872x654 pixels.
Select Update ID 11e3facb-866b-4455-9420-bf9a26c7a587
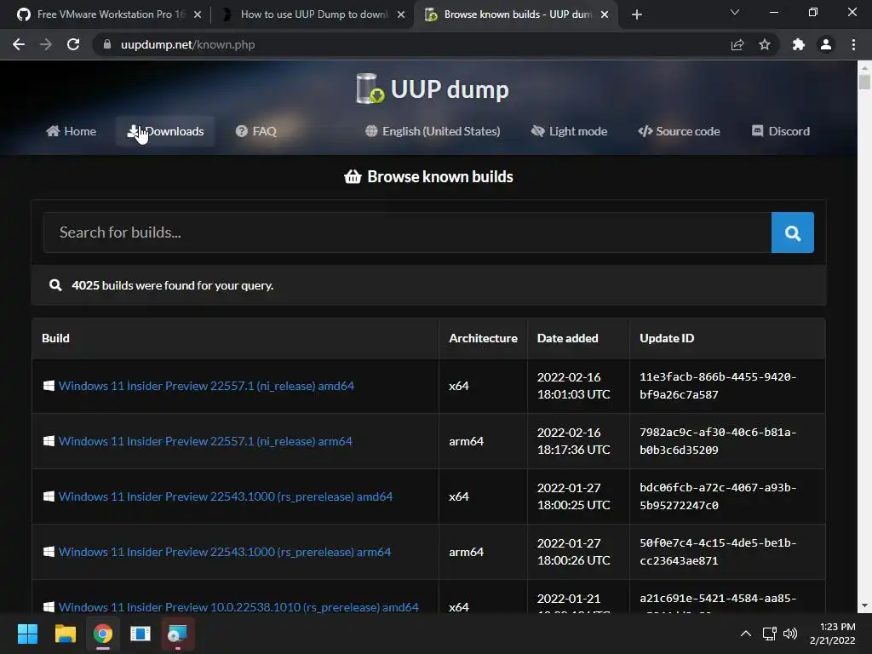click(718, 386)
